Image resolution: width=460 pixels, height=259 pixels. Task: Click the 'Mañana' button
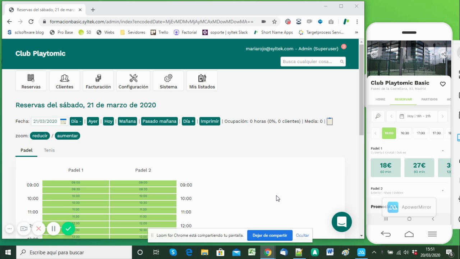(x=128, y=121)
